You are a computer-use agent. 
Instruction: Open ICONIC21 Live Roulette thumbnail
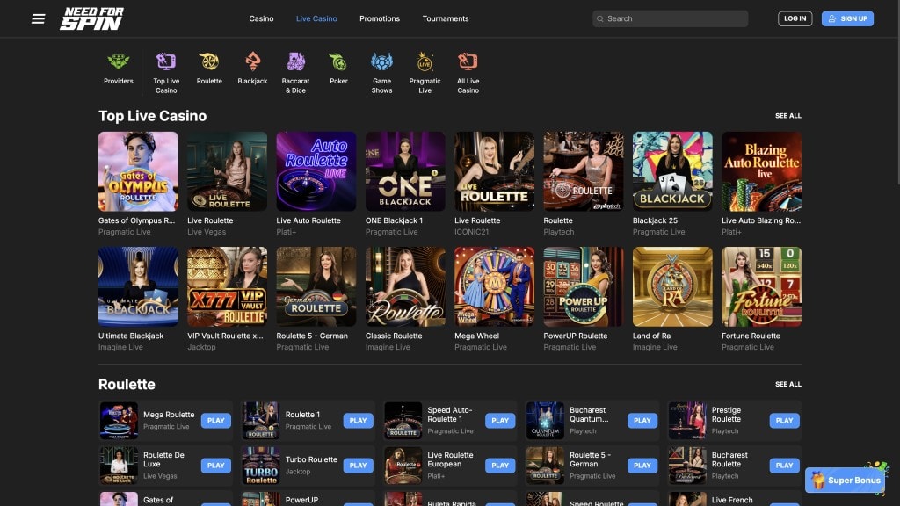[494, 171]
